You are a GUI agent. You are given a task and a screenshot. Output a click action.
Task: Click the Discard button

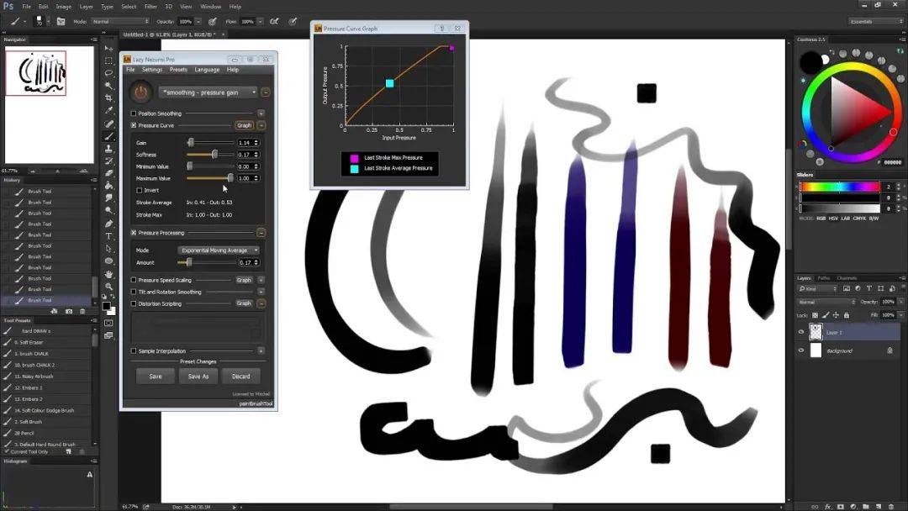click(241, 377)
